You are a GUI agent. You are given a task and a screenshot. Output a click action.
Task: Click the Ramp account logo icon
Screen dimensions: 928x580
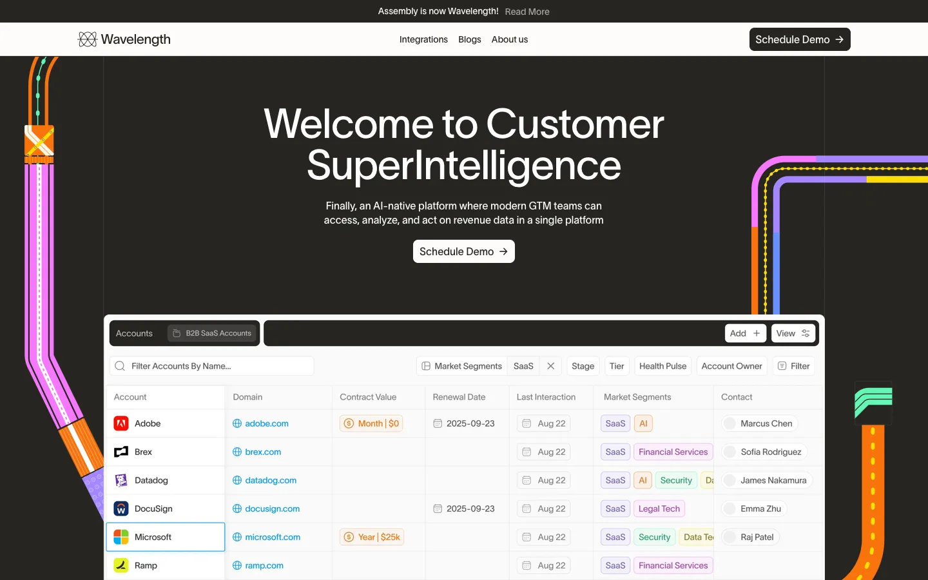click(x=121, y=565)
